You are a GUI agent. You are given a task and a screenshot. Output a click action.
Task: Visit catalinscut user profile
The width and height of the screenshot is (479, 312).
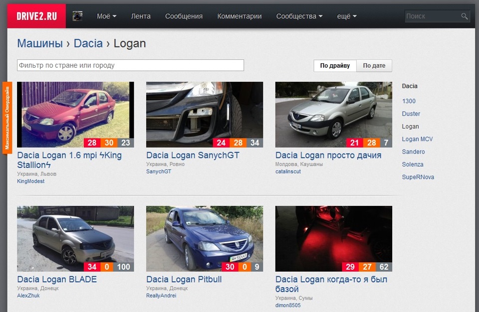pyautogui.click(x=288, y=171)
